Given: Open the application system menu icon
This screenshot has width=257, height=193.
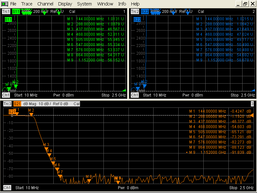Looking at the screenshot, I should 4,4.
